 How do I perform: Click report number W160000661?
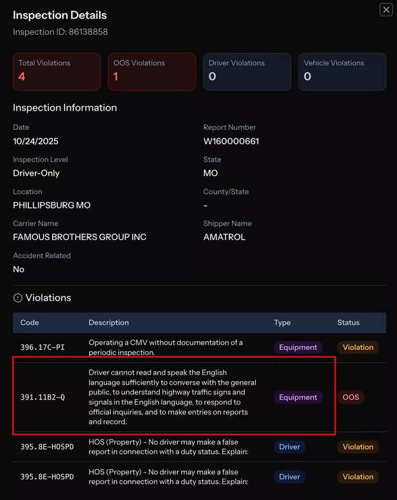click(231, 141)
